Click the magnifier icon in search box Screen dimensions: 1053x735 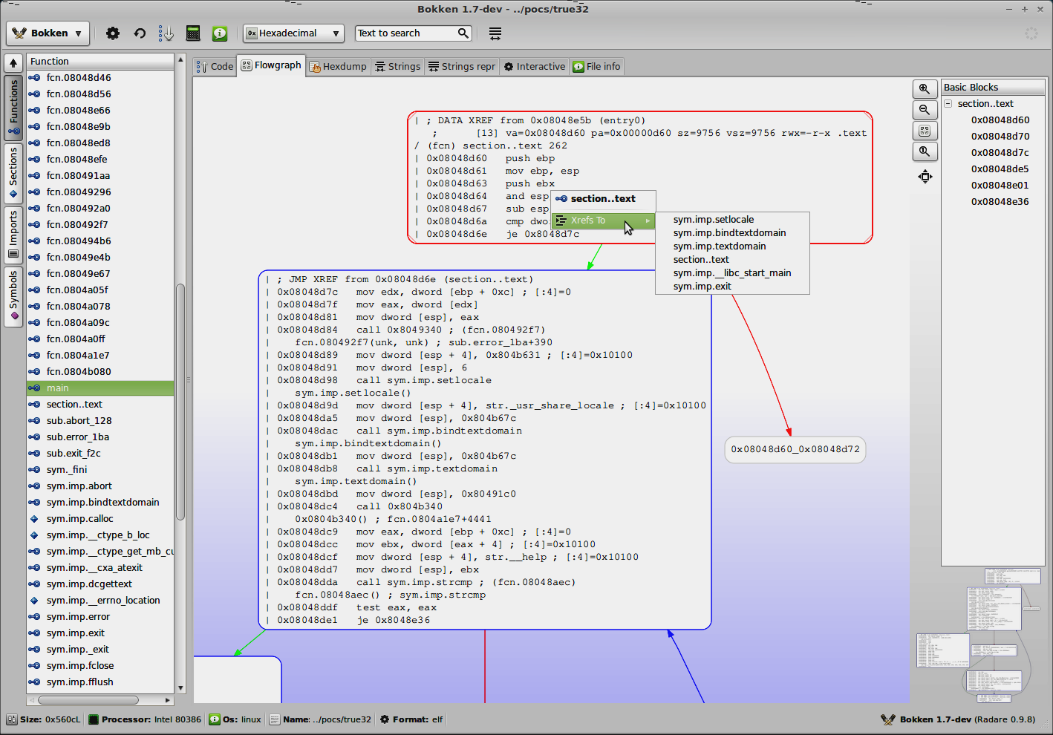463,33
